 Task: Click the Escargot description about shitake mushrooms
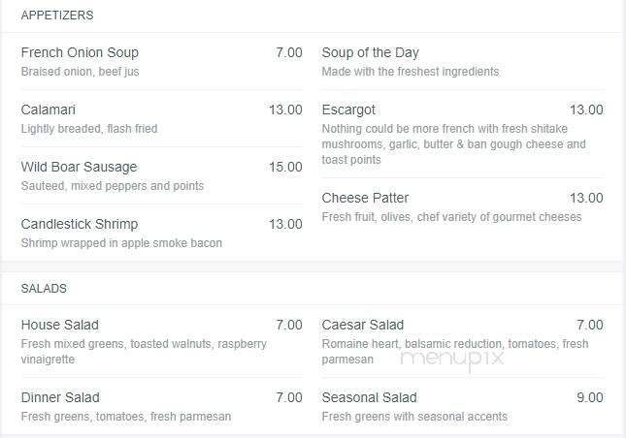pyautogui.click(x=453, y=144)
